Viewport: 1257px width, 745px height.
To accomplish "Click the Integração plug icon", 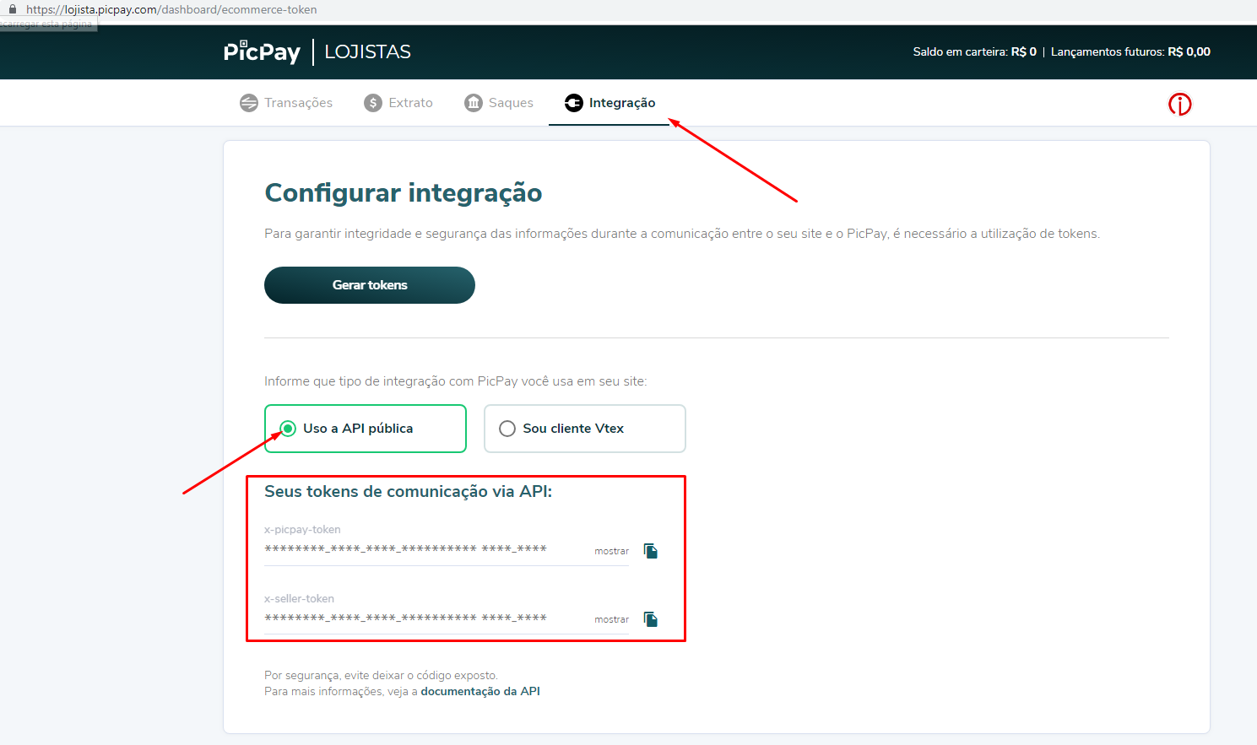I will click(x=574, y=103).
